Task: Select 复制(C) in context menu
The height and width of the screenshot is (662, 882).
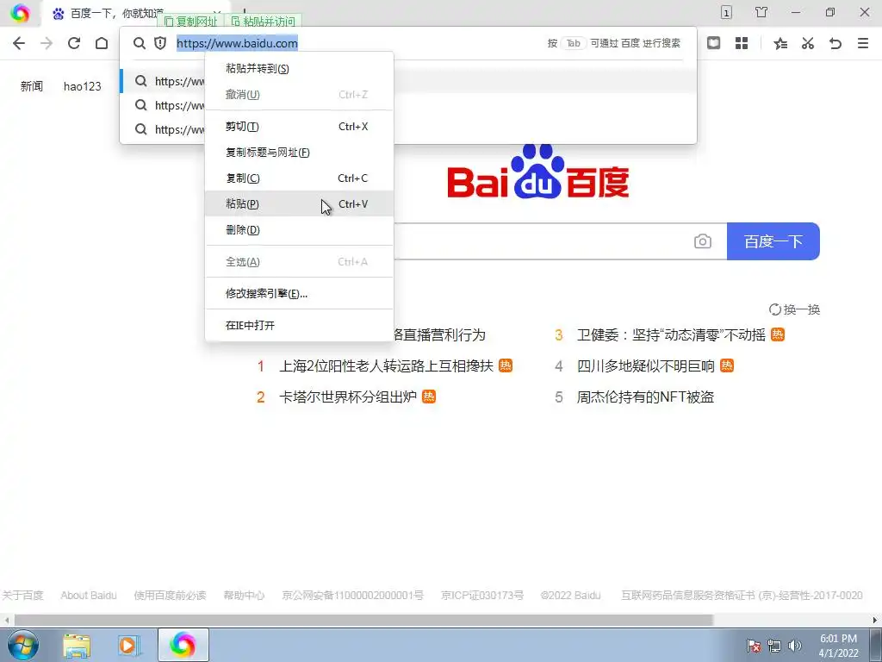Action: (299, 178)
